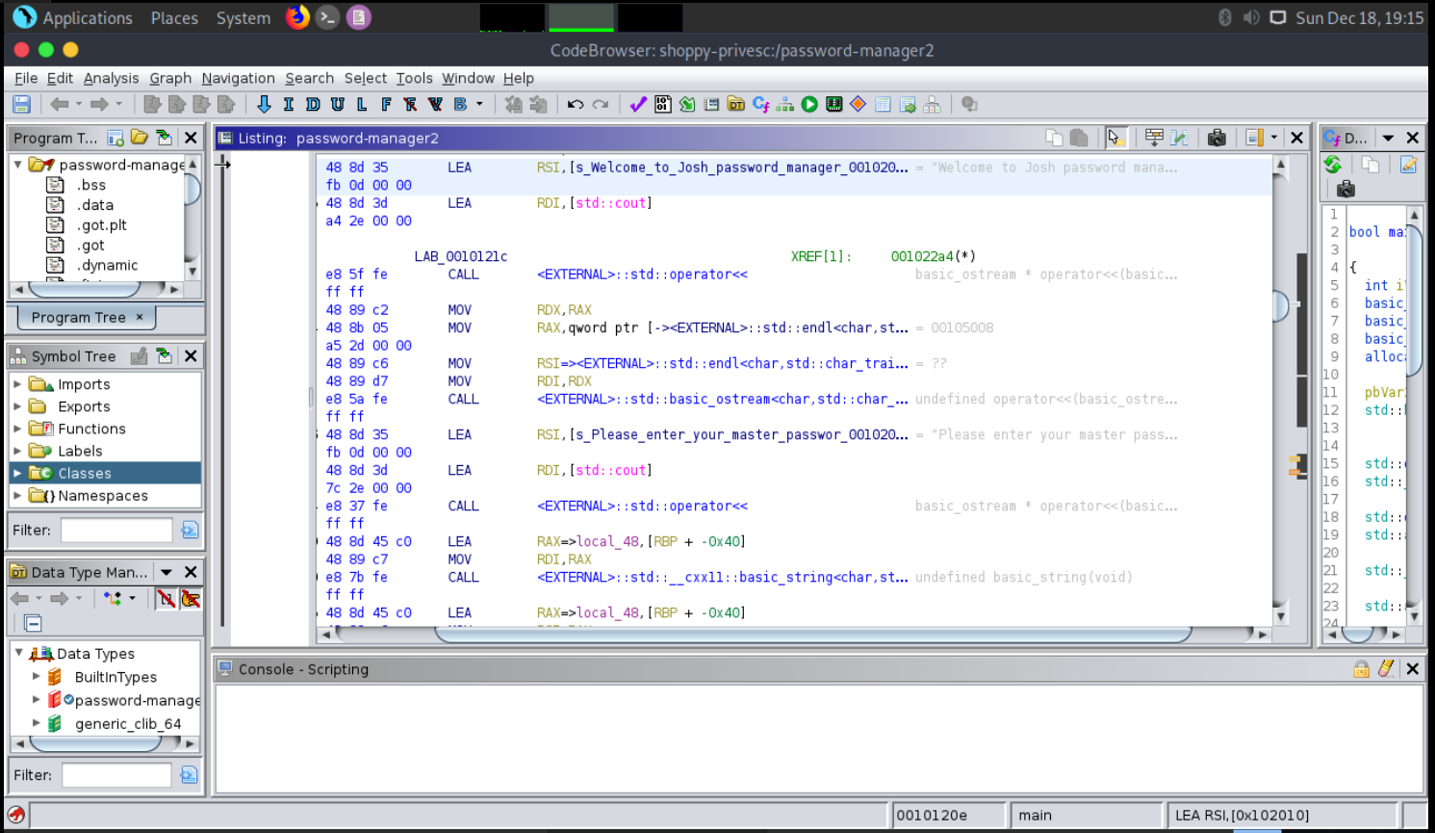Image resolution: width=1435 pixels, height=833 pixels.
Task: Open the Analysis menu
Action: 111,78
